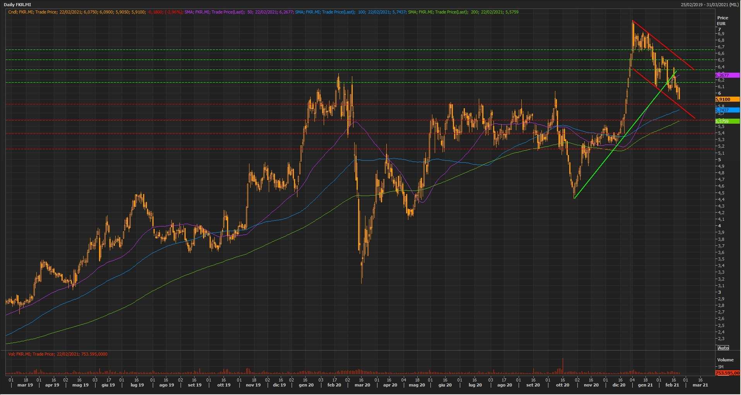Click the orange 5,9100 last price tag
741x395 pixels.
click(x=727, y=99)
